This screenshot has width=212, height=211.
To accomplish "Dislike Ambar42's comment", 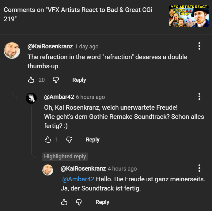I will point(70,140).
